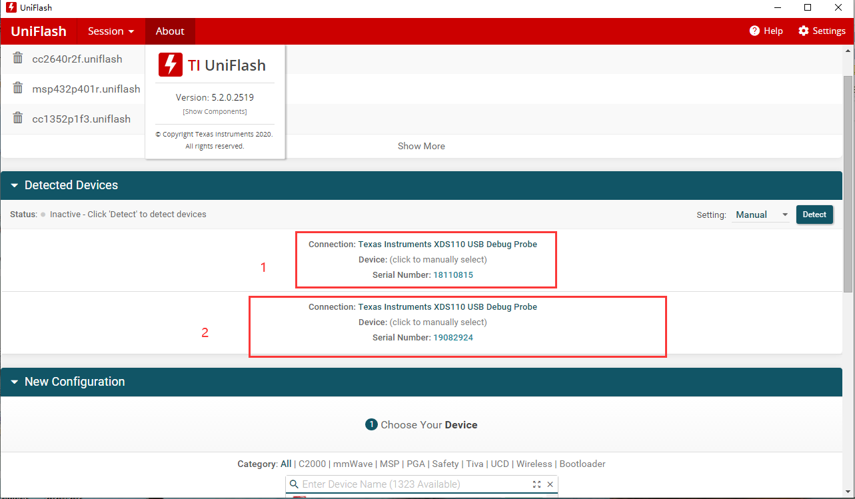Maximize the UniFlash window
855x499 pixels.
coord(808,8)
